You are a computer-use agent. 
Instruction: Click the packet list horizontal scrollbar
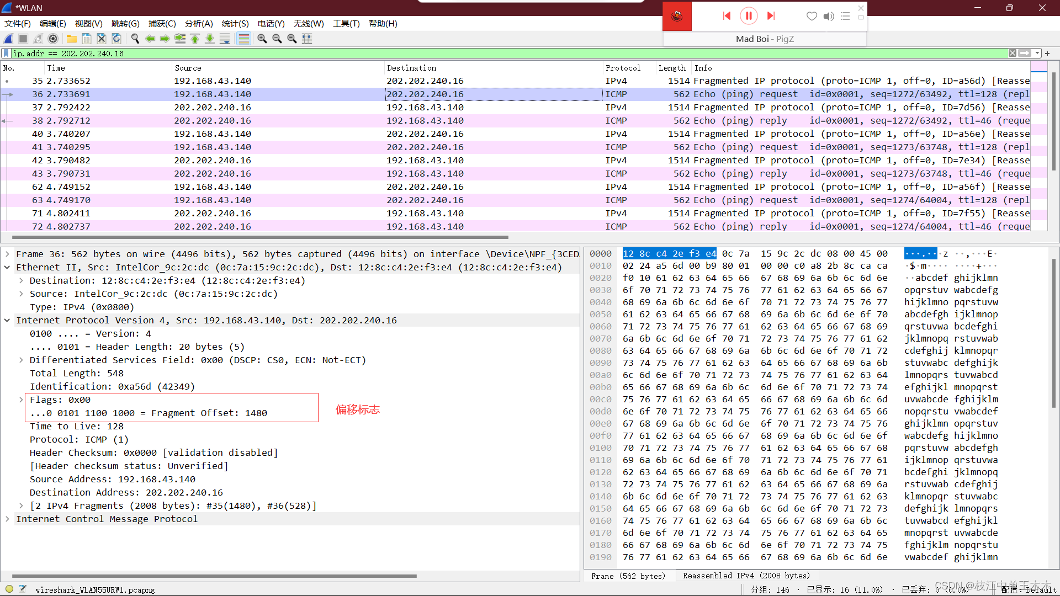click(259, 237)
